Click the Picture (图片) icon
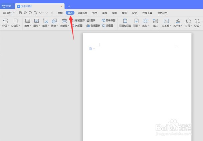 [36, 21]
